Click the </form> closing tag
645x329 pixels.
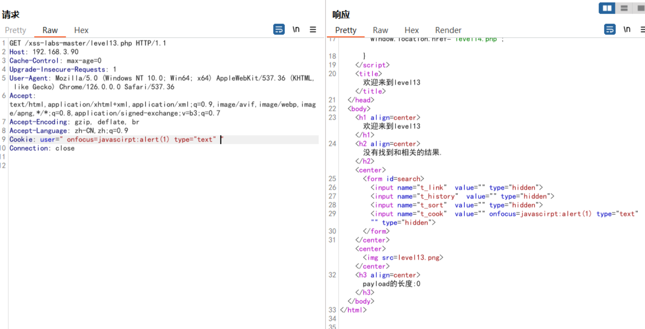376,231
